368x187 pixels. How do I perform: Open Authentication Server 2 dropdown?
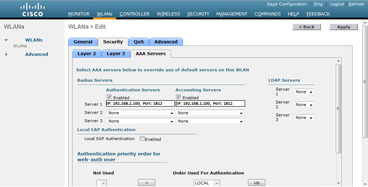(x=140, y=112)
